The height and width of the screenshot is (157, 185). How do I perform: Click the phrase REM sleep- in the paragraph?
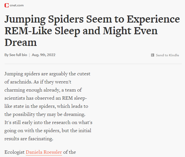point(74,98)
